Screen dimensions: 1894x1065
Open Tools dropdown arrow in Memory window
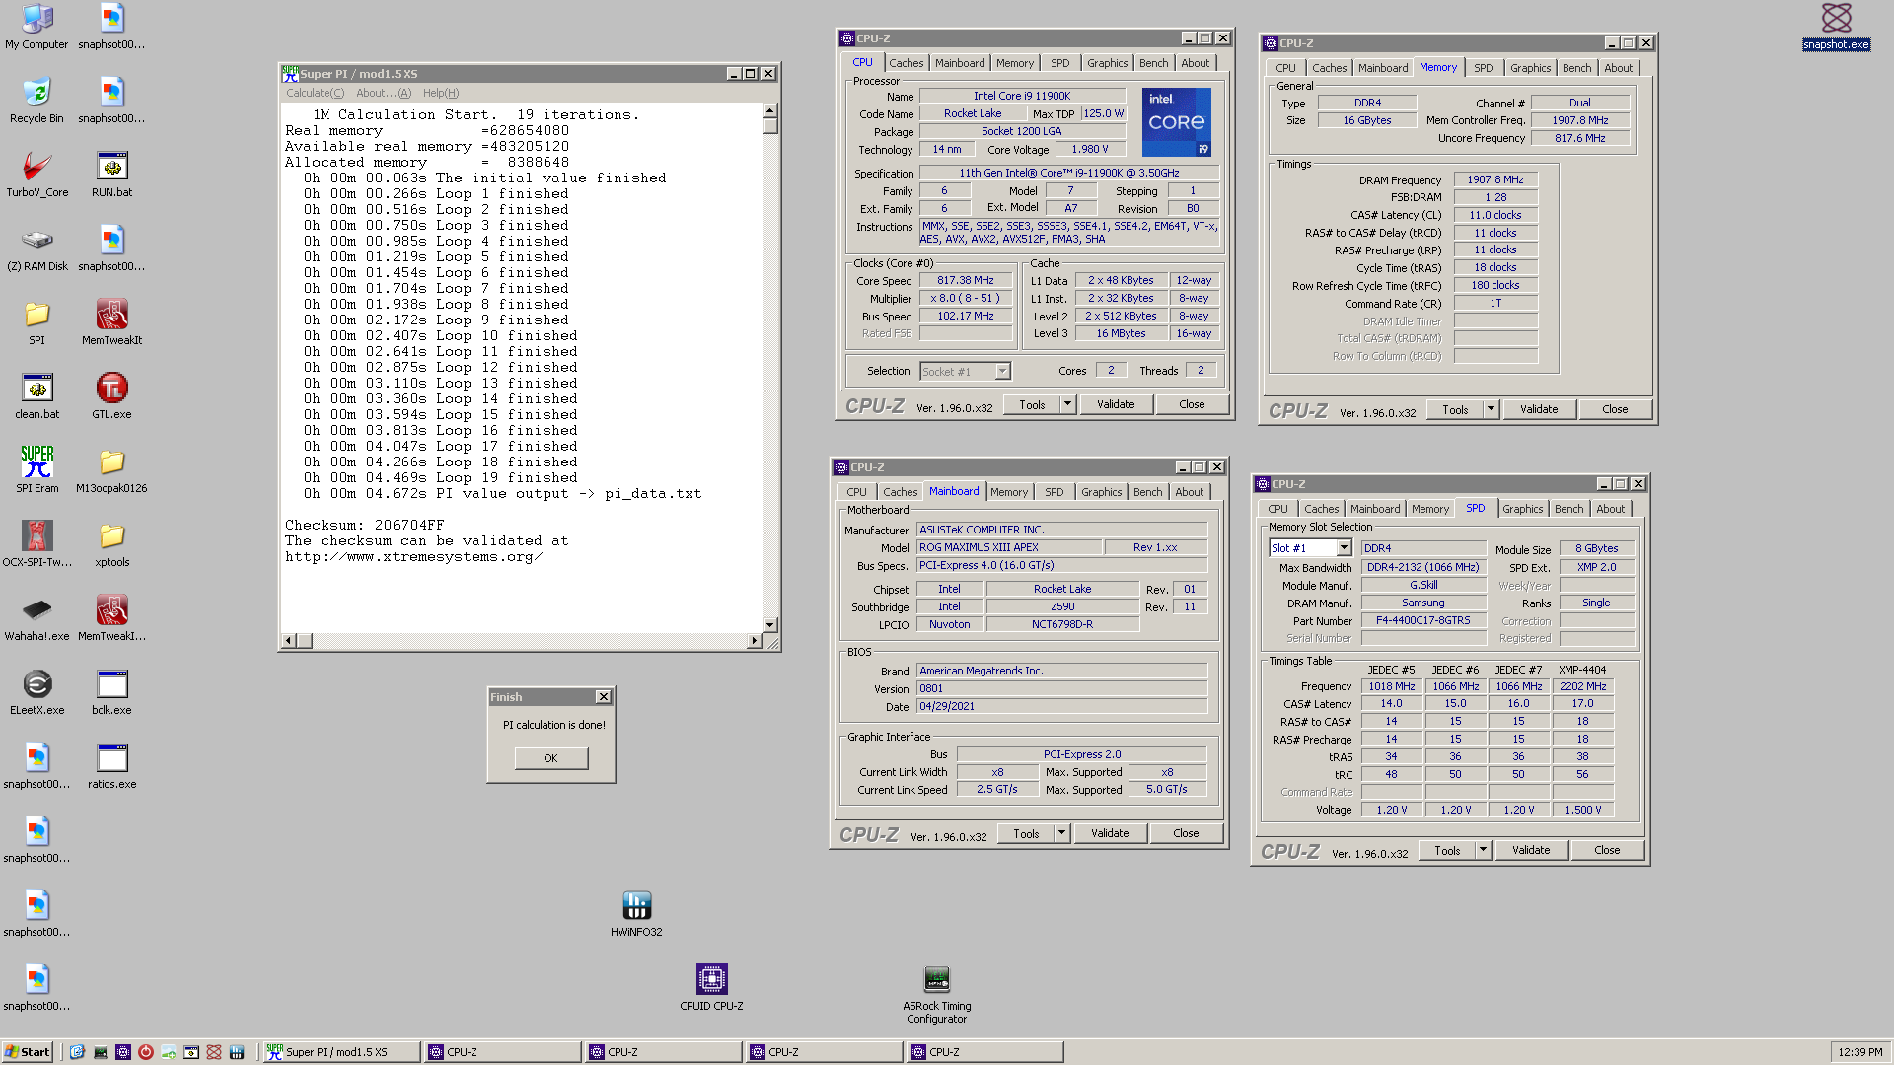[x=1491, y=409]
